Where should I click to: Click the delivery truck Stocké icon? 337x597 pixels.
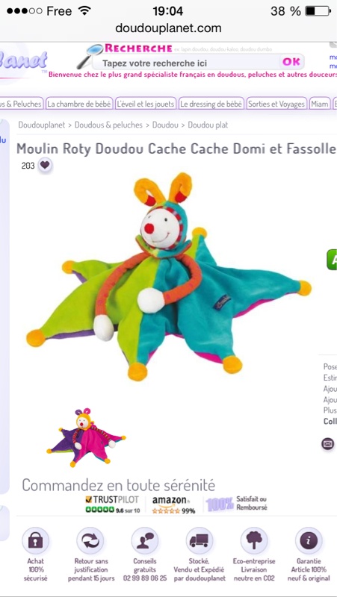[x=200, y=540]
